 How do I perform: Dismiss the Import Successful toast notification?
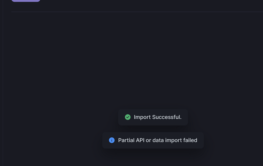pos(153,117)
